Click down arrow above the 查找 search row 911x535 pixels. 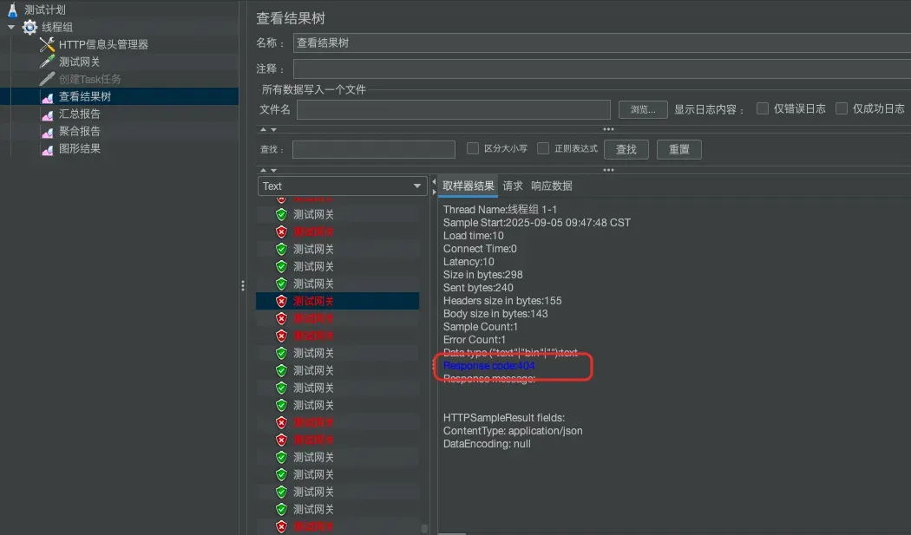pos(273,129)
